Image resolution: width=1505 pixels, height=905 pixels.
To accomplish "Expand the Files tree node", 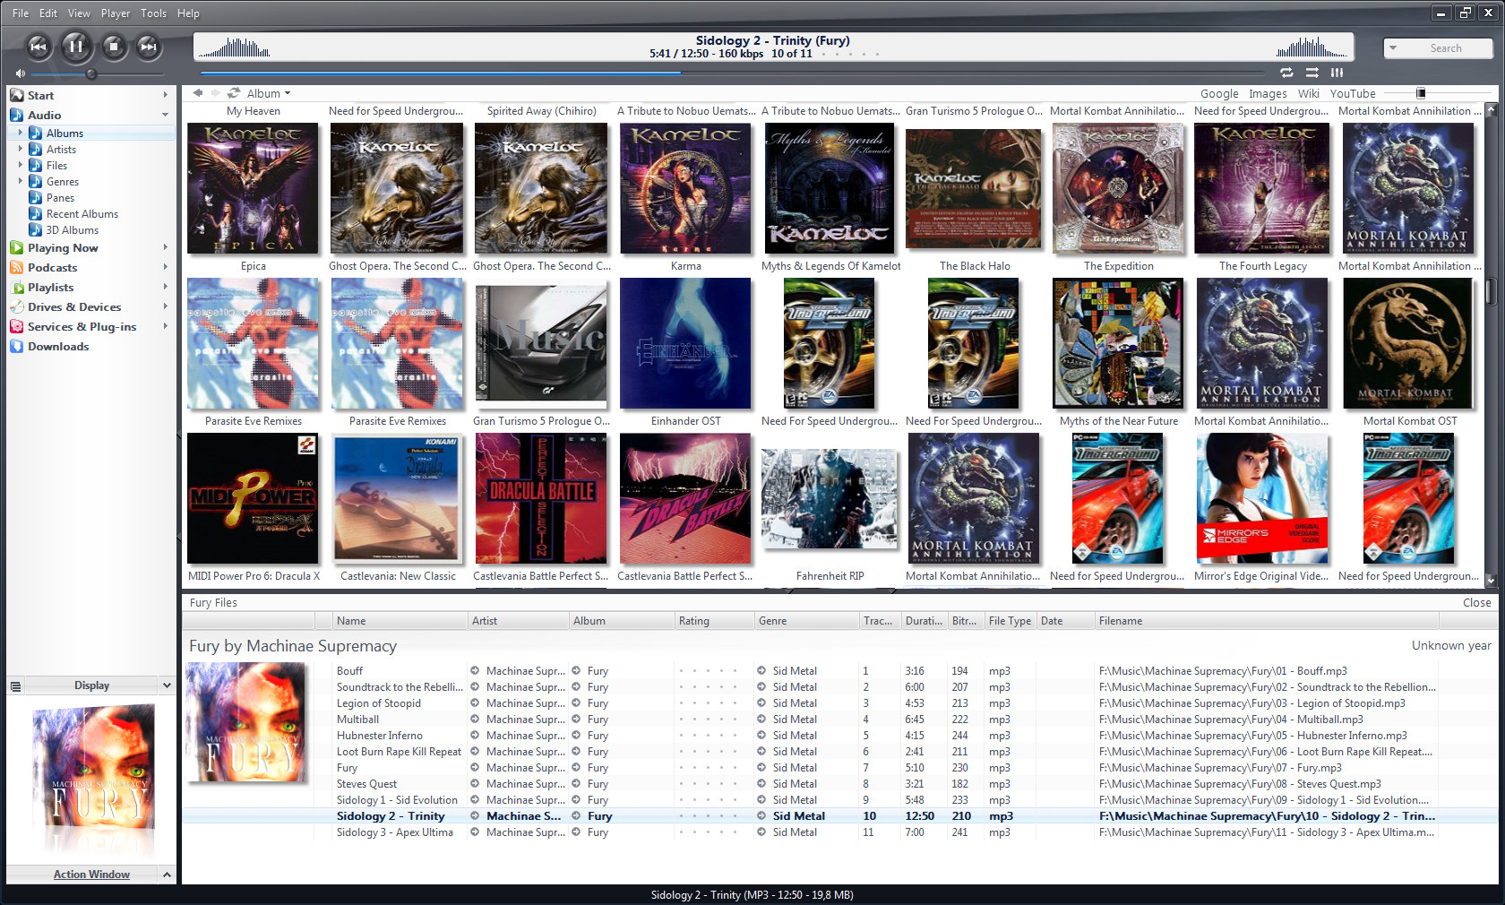I will pos(21,165).
